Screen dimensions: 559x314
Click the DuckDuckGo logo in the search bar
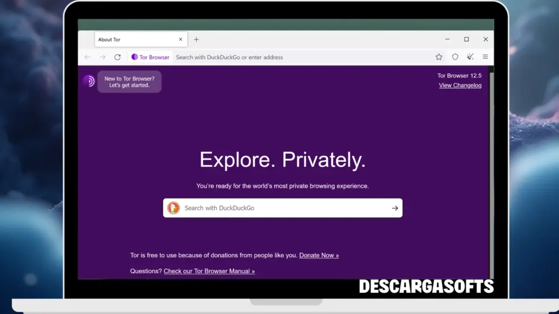[174, 208]
